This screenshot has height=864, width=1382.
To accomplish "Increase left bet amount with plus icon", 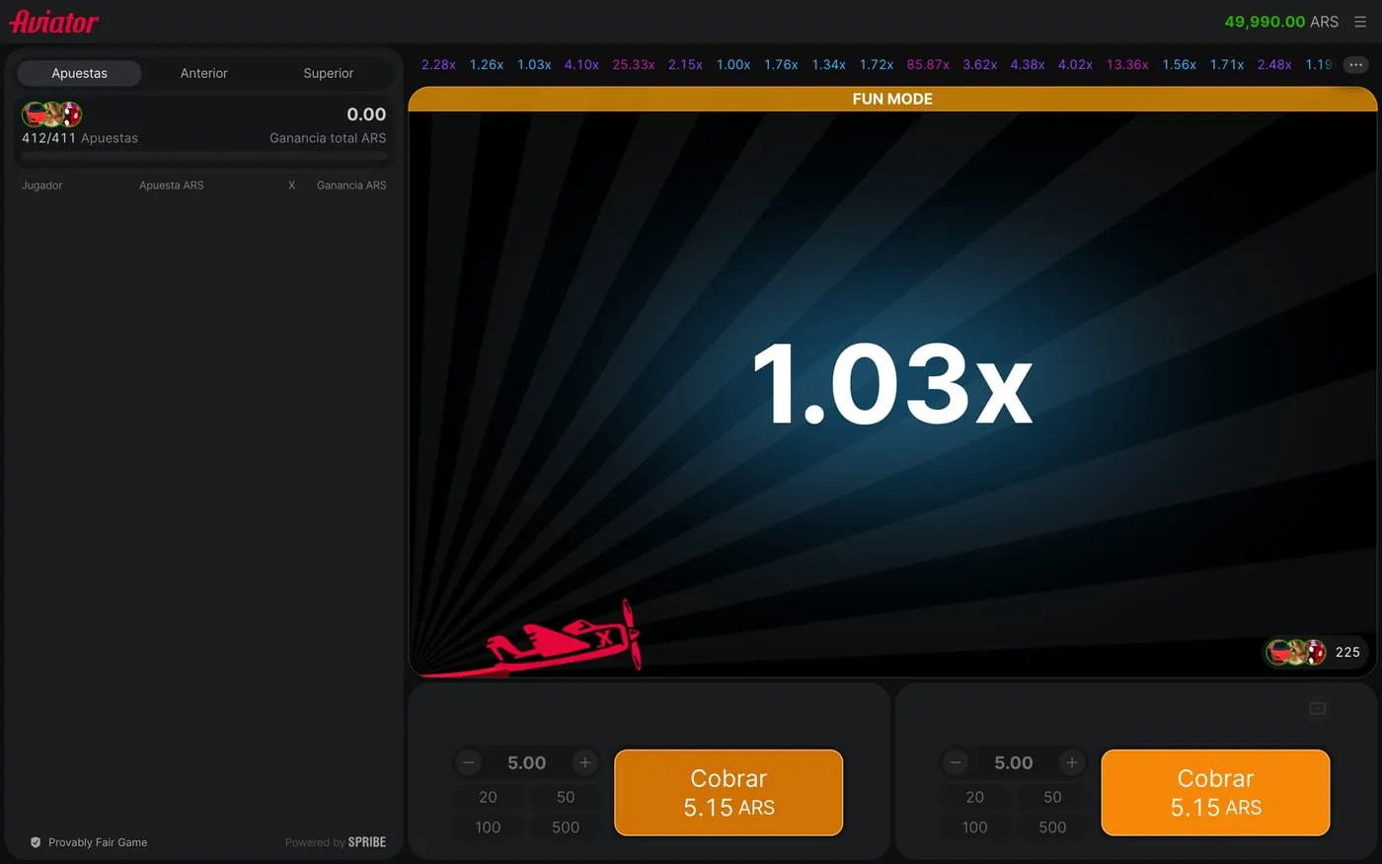I will [x=585, y=762].
